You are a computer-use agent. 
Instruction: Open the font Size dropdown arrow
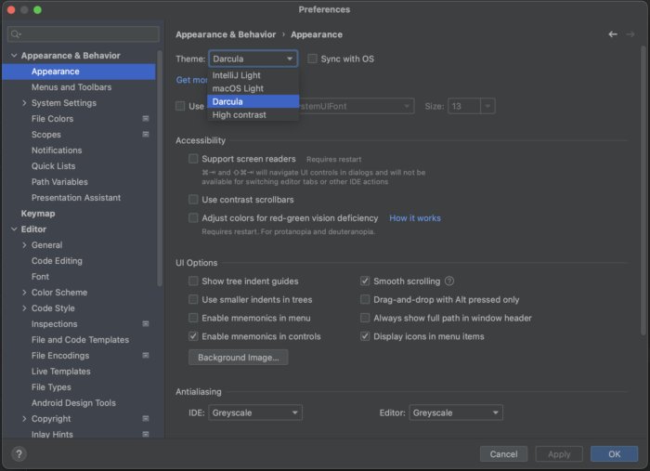[x=487, y=106]
